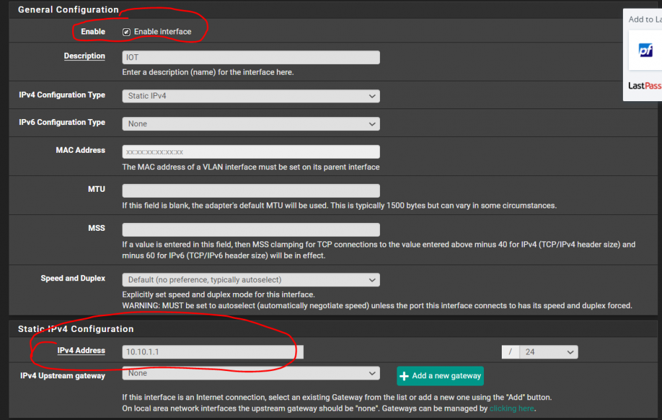Open the Speed and Duplex dropdown
Viewport: 662px width, 420px height.
251,280
